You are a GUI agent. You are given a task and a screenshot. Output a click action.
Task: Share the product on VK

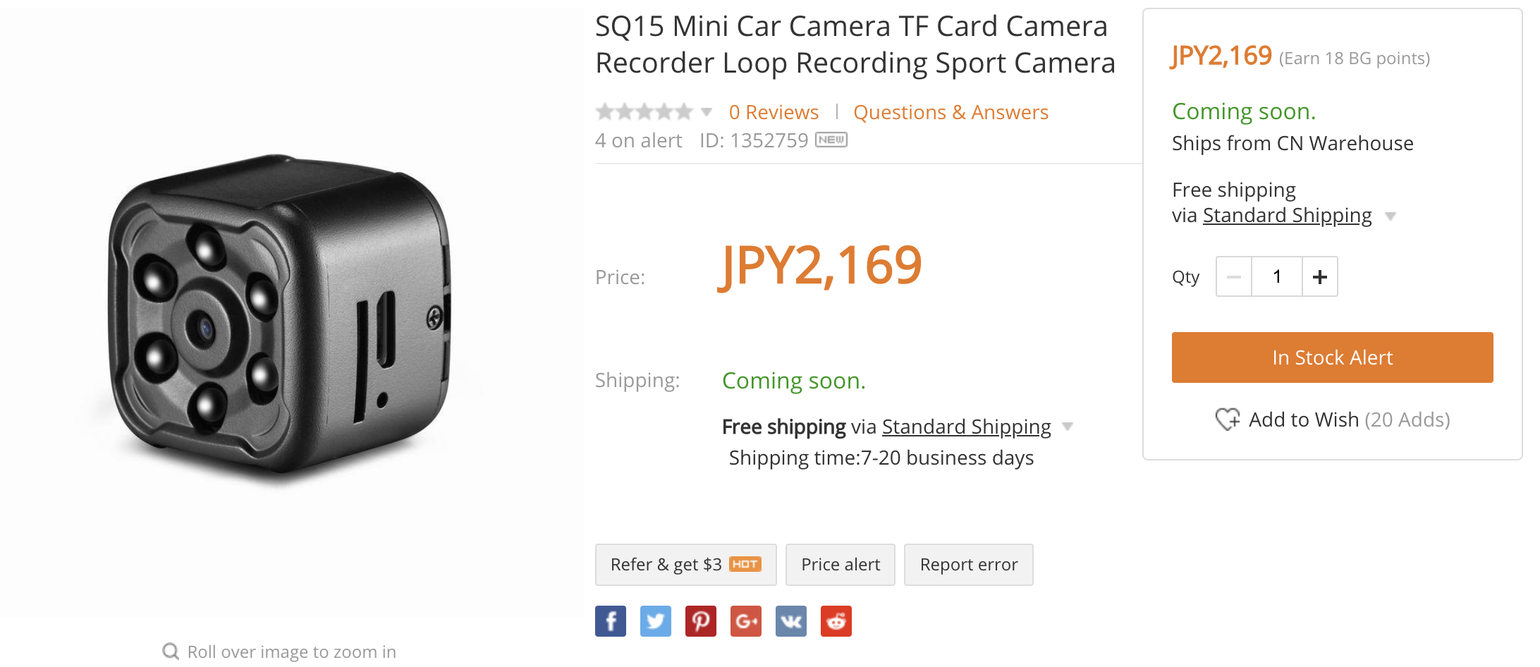click(791, 621)
